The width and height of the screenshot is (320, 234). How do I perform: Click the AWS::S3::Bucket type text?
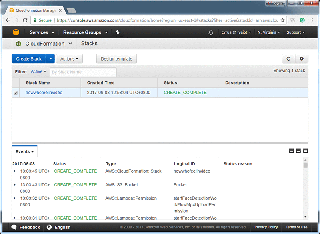tap(122, 185)
